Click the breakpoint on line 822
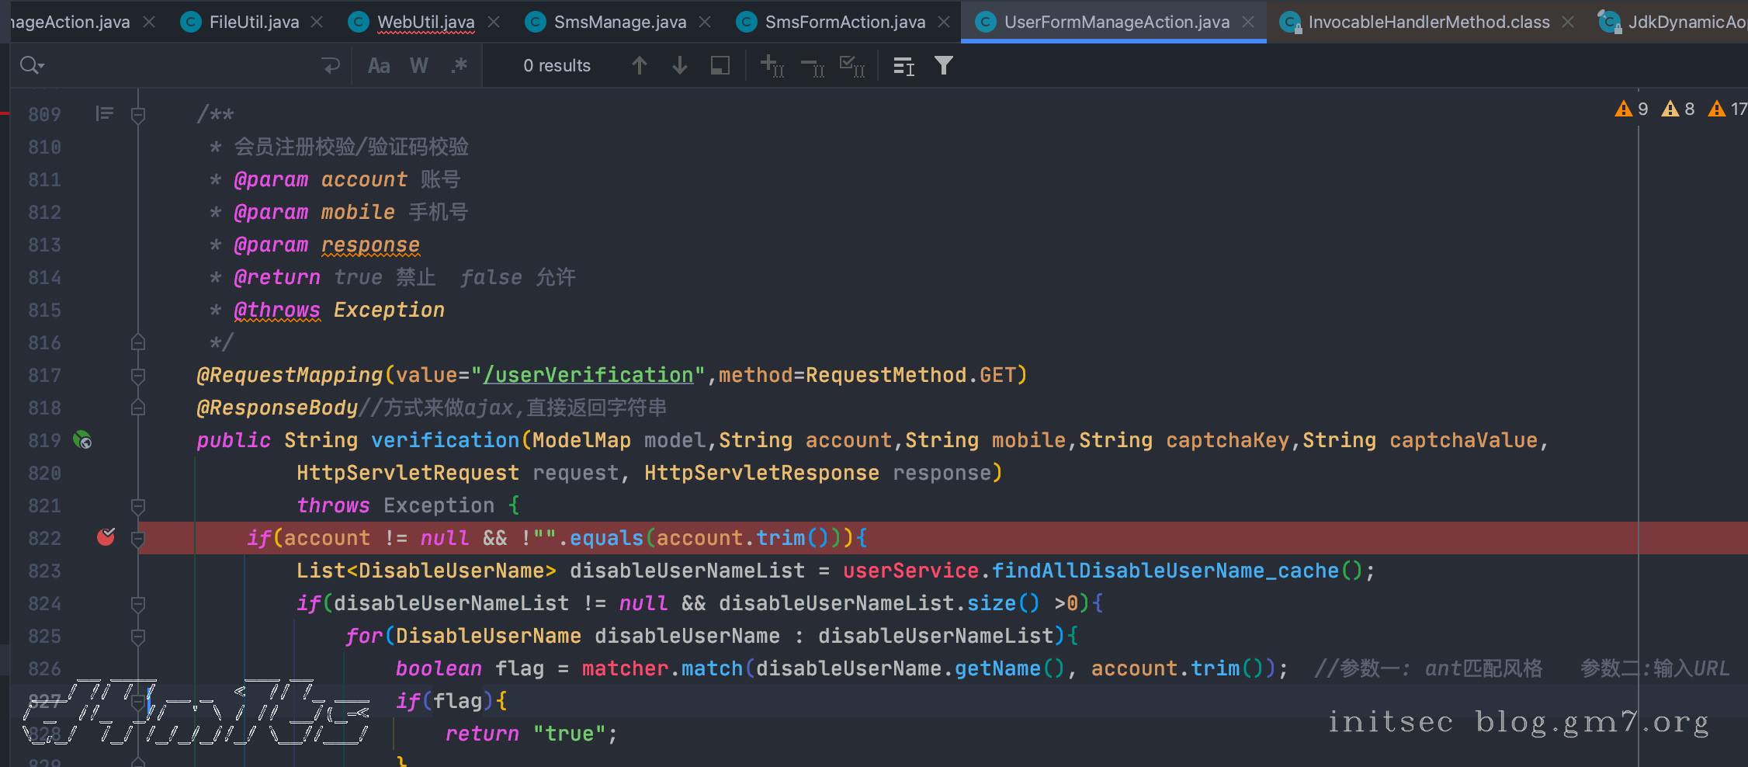The image size is (1748, 767). click(x=106, y=537)
